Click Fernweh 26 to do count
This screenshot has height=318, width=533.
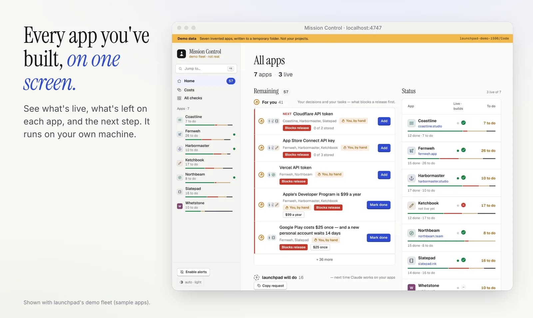[488, 151]
